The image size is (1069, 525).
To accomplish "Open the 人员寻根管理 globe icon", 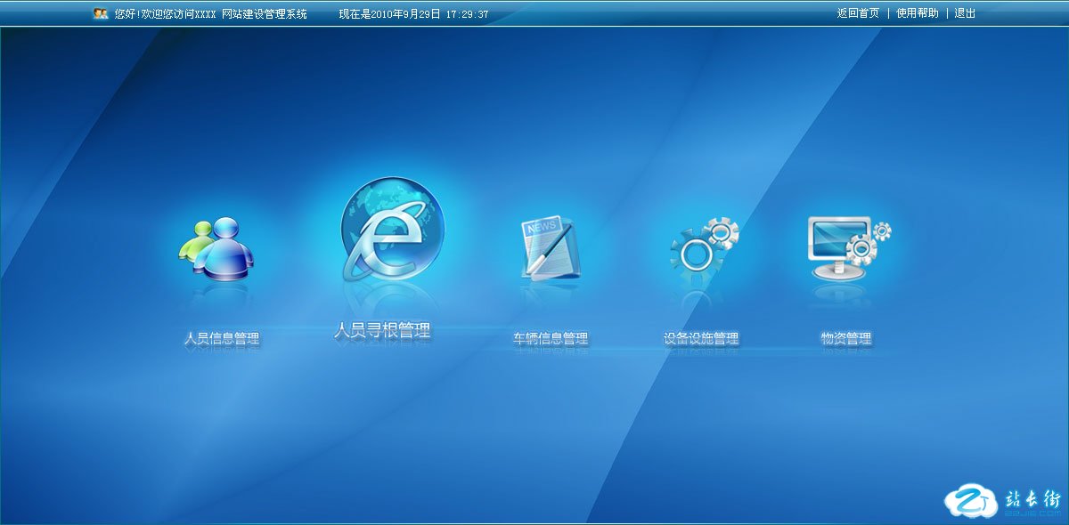I will (x=392, y=230).
